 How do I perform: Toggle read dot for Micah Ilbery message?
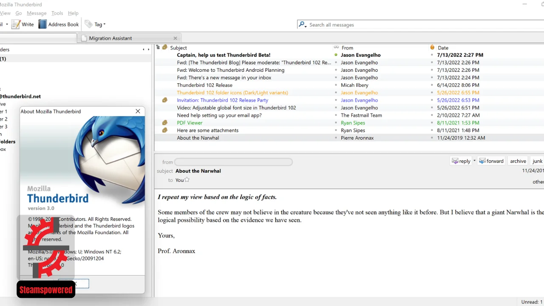(x=336, y=85)
